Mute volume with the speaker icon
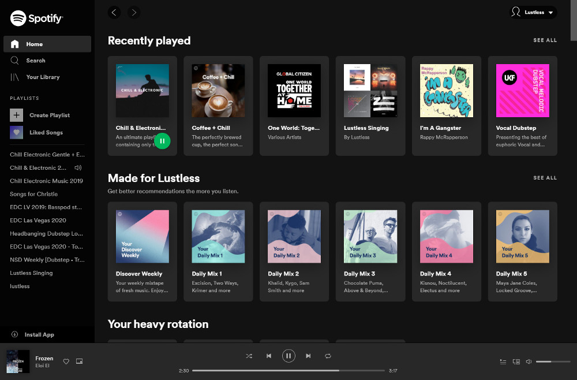Image resolution: width=577 pixels, height=380 pixels. click(529, 362)
